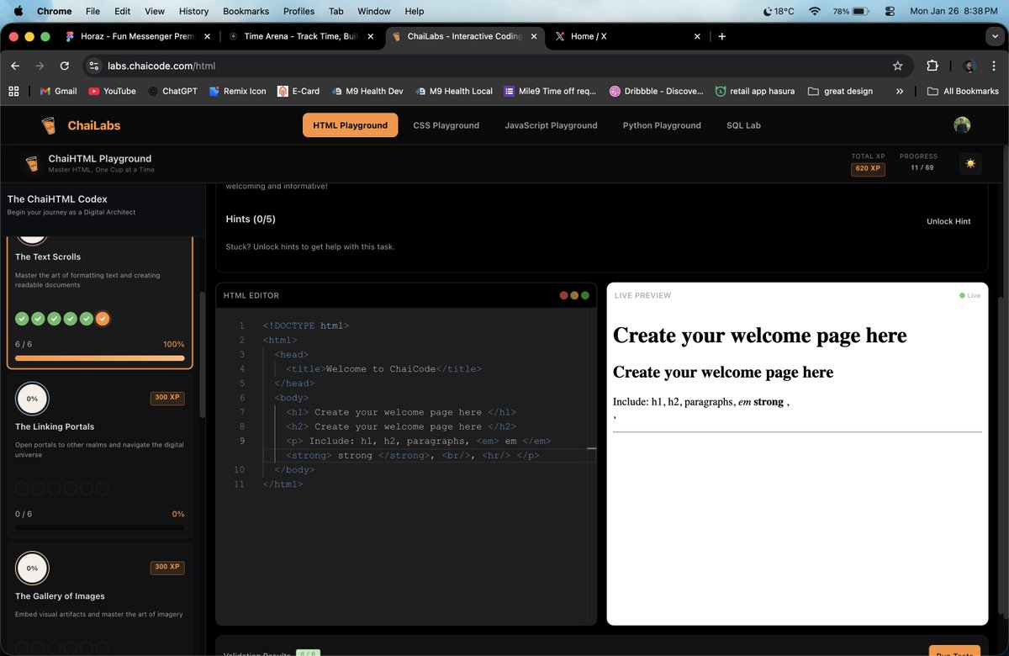Image resolution: width=1009 pixels, height=656 pixels.
Task: Open the Chrome profile avatar in toolbar
Action: point(969,66)
